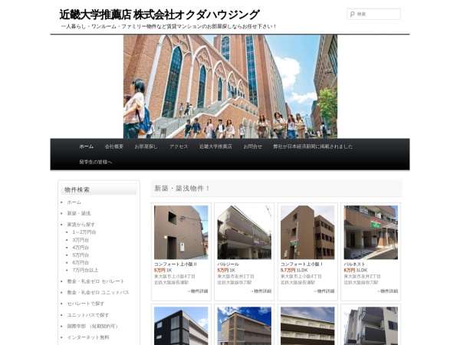Click 物件詳細 under コンフォート上小阪I
The height and width of the screenshot is (345, 460).
[324, 291]
